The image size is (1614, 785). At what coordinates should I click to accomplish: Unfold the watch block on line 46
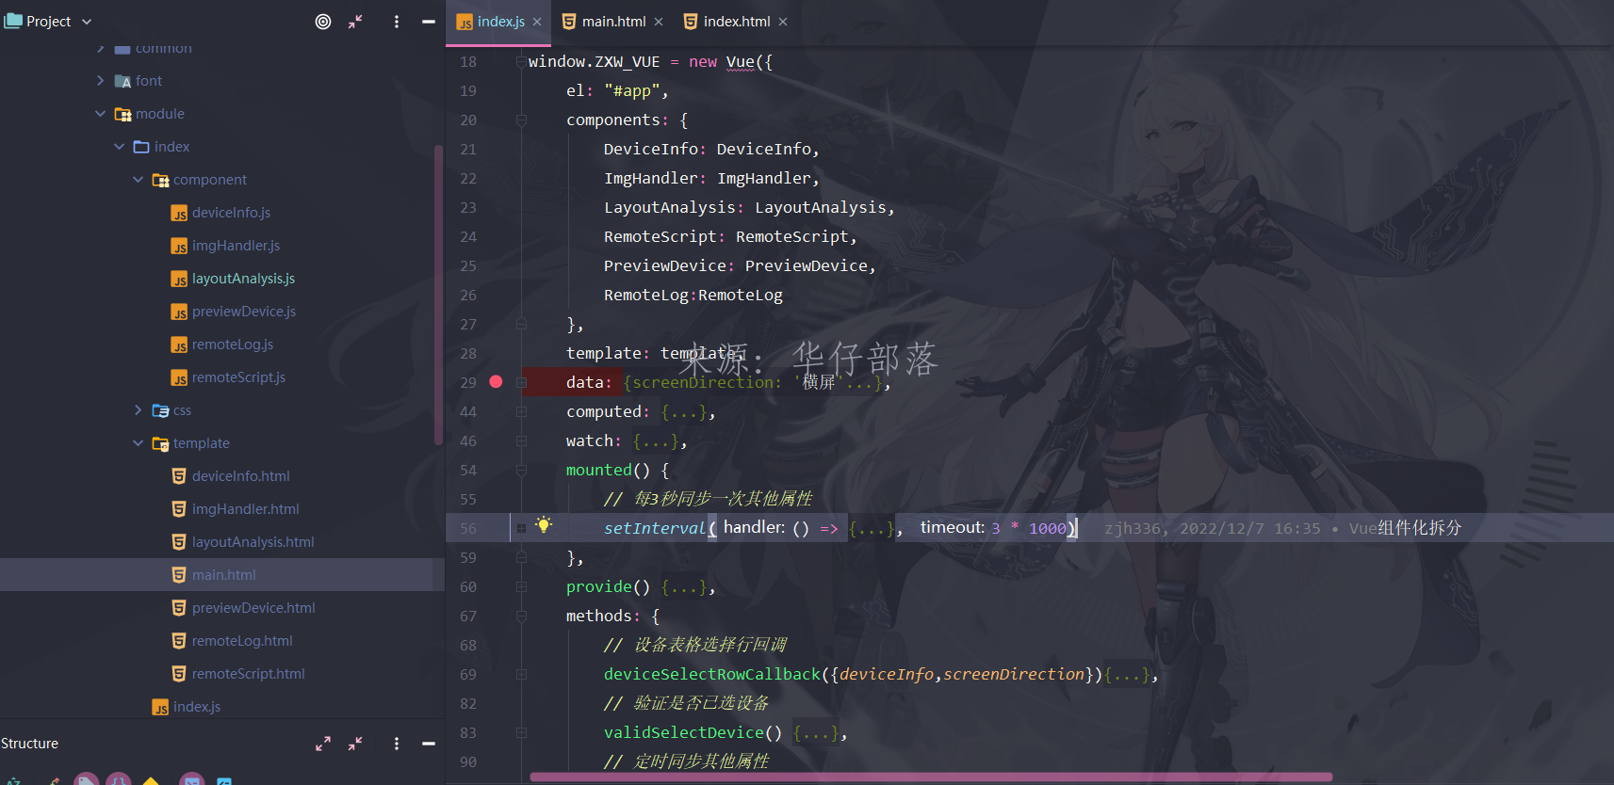click(521, 441)
